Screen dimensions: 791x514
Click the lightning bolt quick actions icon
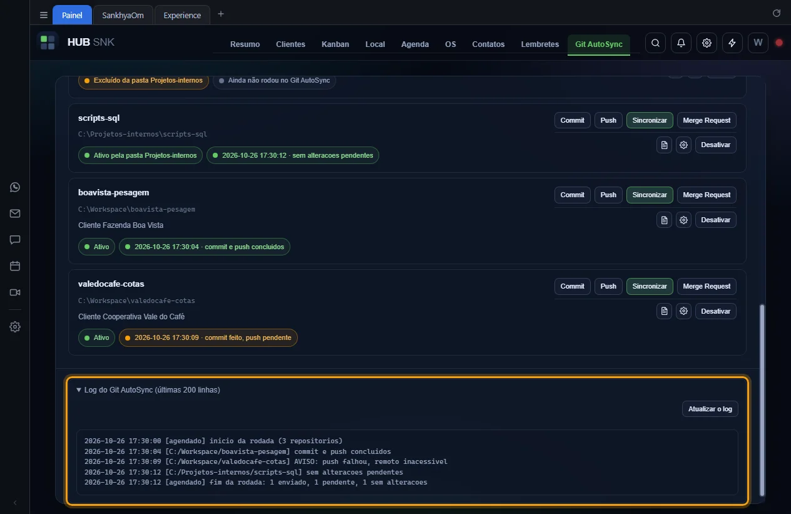click(732, 43)
